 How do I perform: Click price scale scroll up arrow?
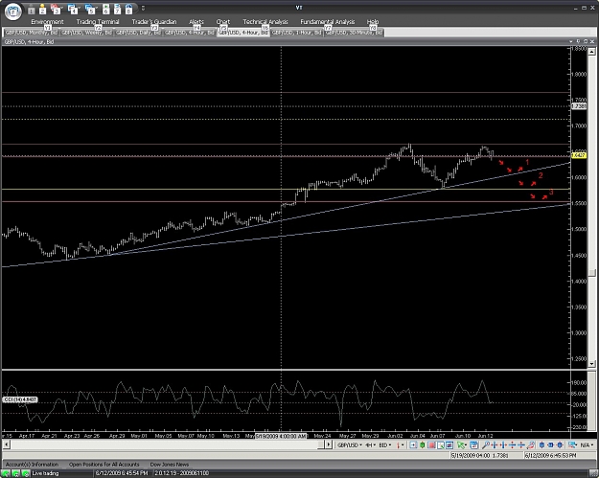(591, 52)
